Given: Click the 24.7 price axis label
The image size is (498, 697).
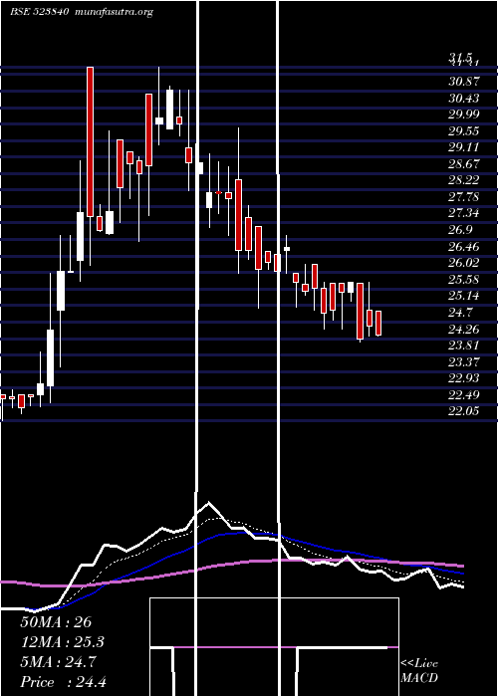Looking at the screenshot, I should pos(460,312).
